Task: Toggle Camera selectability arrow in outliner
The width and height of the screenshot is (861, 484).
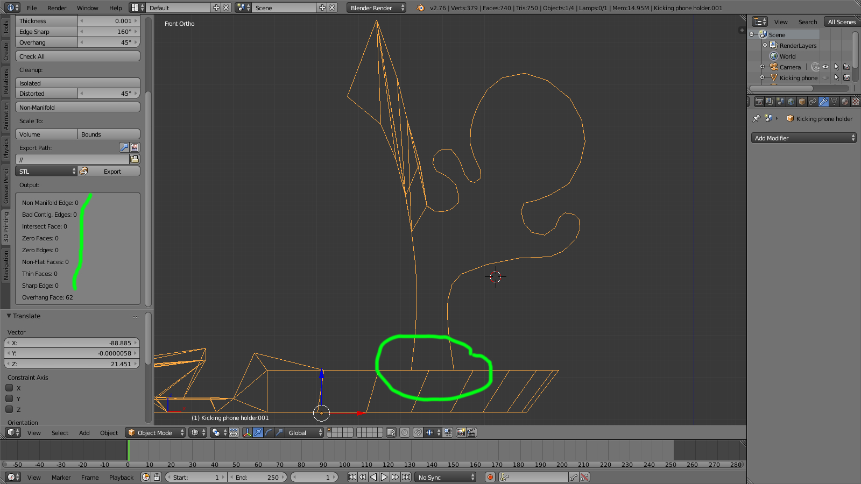Action: coord(836,67)
